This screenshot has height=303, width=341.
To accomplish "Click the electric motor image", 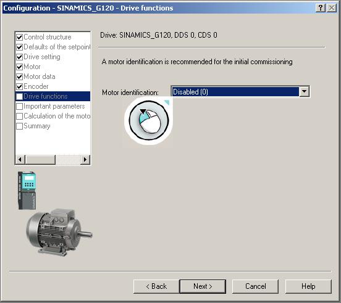I will (59, 233).
